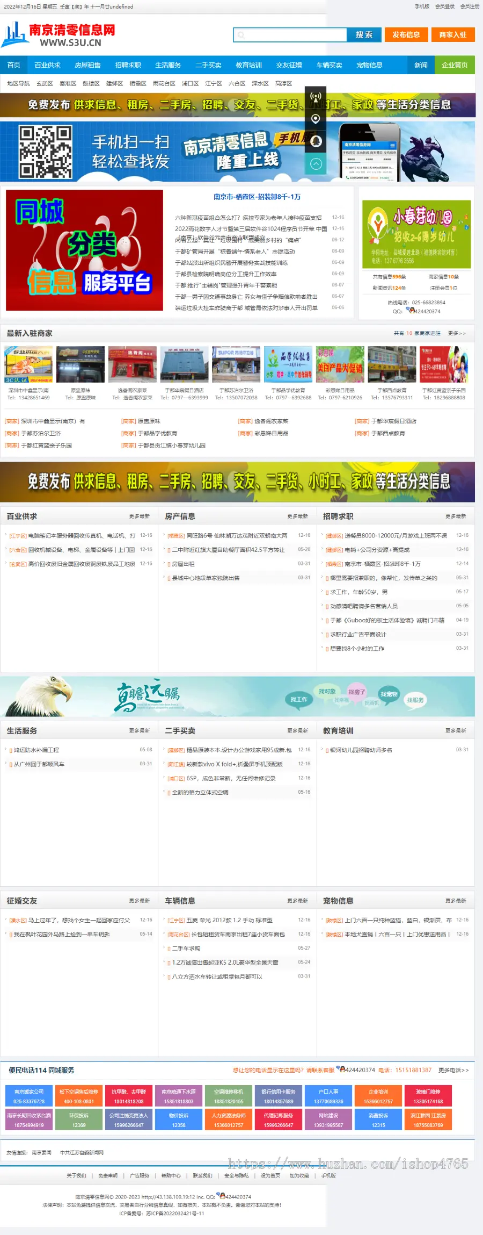Open 更多最新 in 房产信息 section

coord(298,516)
